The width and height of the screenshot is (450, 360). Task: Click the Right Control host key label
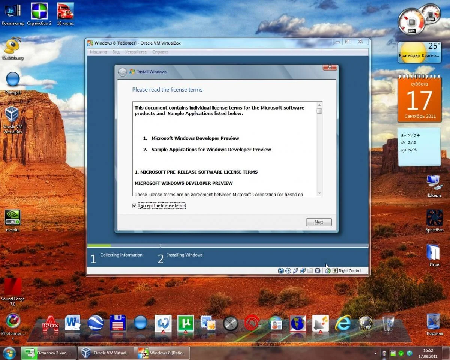tap(350, 271)
